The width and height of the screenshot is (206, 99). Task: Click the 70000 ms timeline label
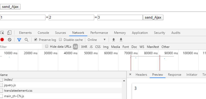tap(131, 53)
